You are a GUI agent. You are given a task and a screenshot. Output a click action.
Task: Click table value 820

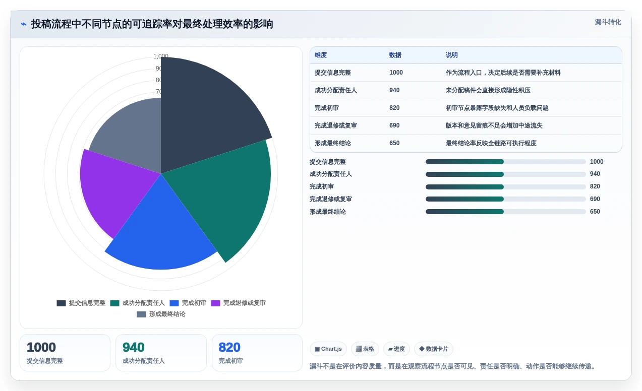pyautogui.click(x=394, y=108)
